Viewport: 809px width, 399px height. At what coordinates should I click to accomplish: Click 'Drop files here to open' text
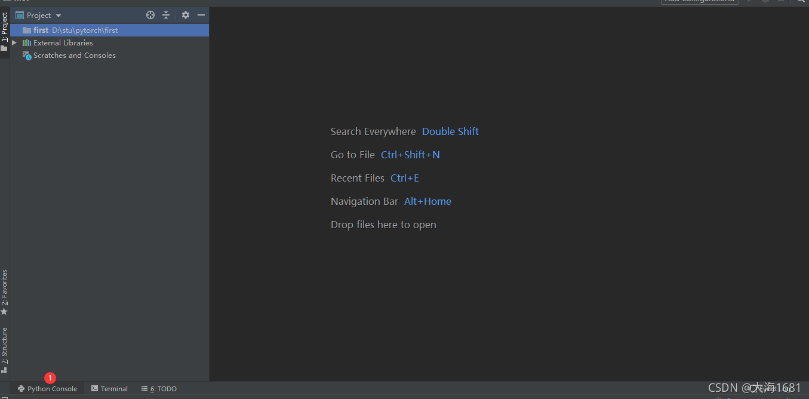[x=383, y=225]
